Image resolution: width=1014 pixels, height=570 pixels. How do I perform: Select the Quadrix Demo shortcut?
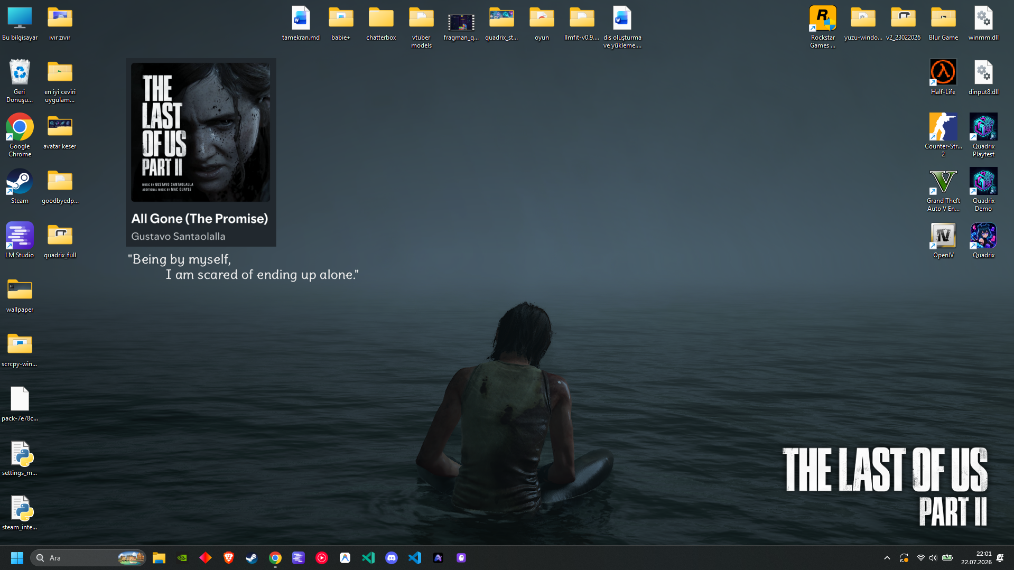coord(983,190)
